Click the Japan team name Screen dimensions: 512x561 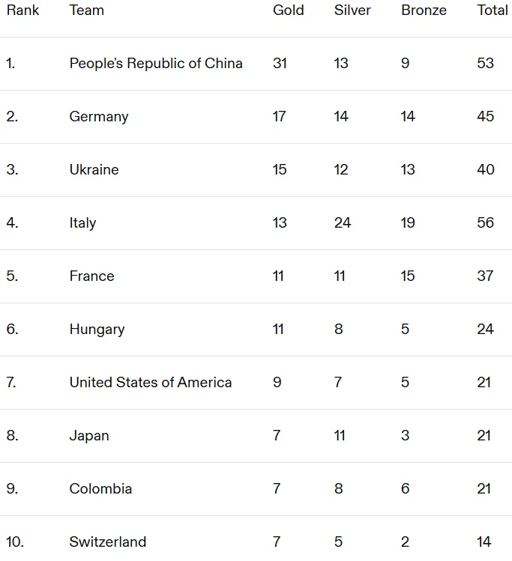pos(89,436)
